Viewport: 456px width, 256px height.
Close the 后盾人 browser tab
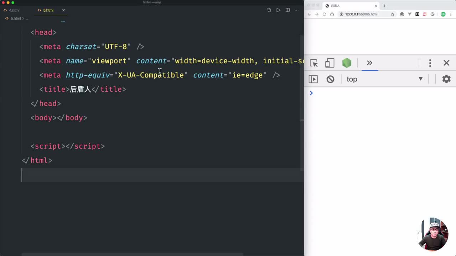(375, 6)
